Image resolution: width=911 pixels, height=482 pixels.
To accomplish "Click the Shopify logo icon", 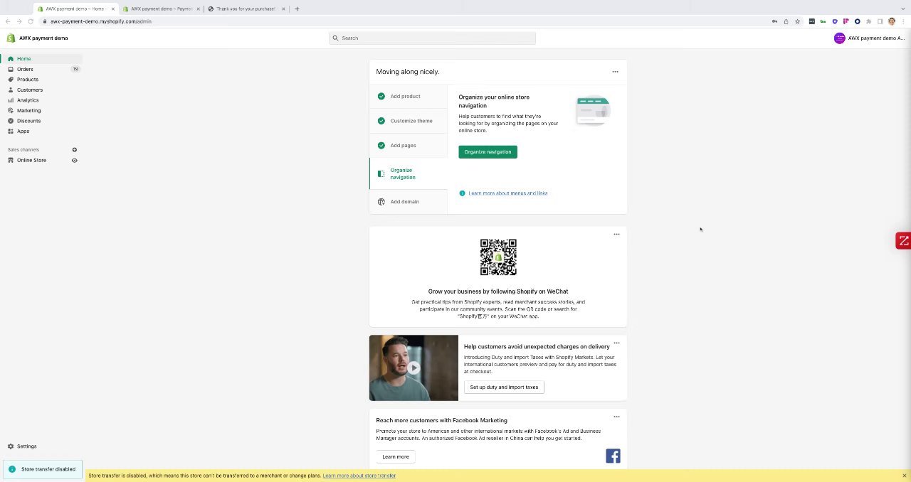I will point(11,38).
